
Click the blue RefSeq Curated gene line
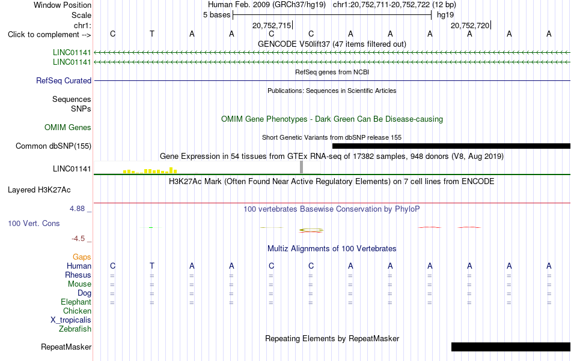332,80
